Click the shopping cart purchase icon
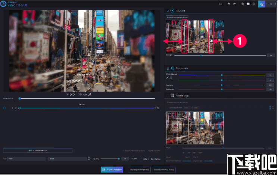278x175 pixels. click(x=261, y=4)
